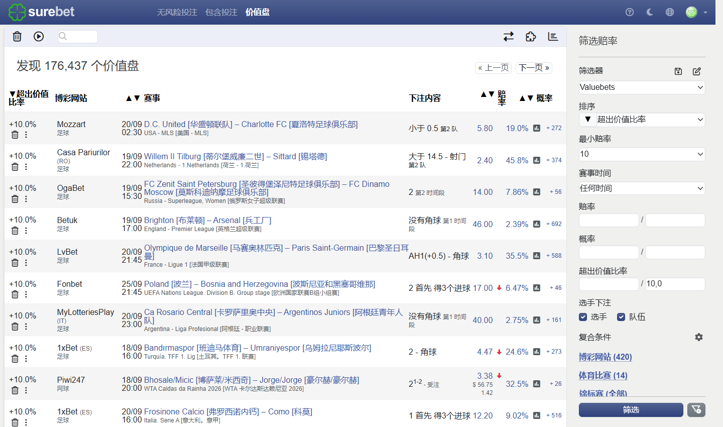Click the puzzle piece extension icon
The height and width of the screenshot is (427, 723).
click(531, 36)
